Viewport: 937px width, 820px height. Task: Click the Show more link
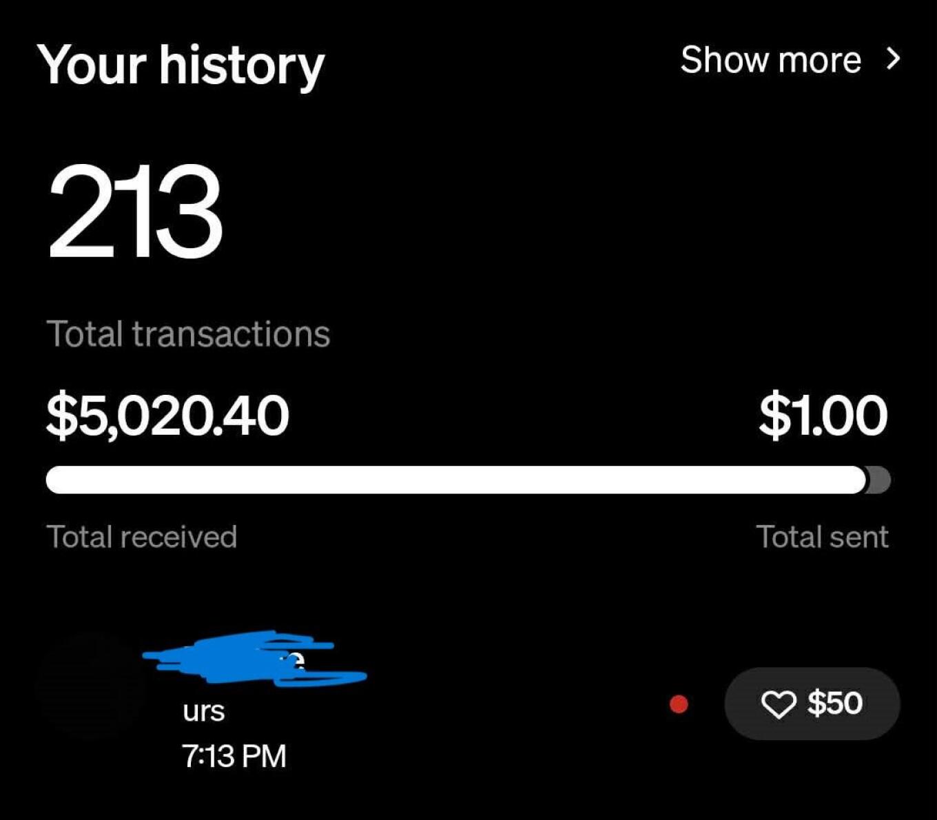point(770,60)
